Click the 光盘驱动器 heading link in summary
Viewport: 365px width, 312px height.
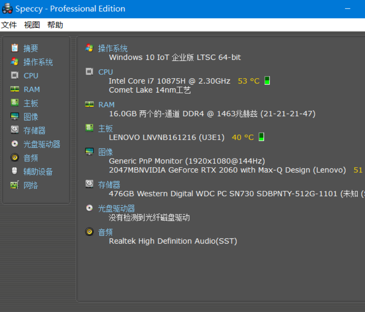point(117,209)
